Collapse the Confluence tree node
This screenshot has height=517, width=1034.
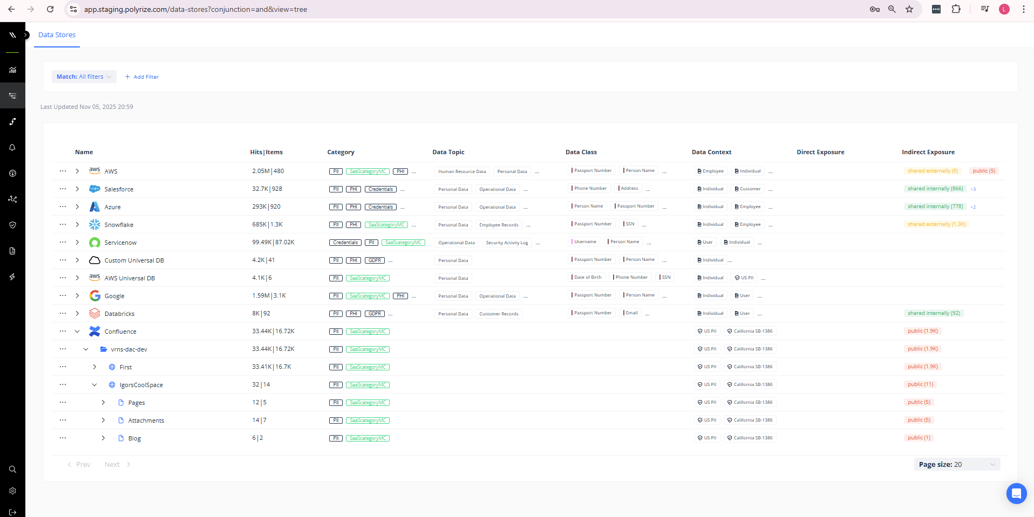point(77,332)
